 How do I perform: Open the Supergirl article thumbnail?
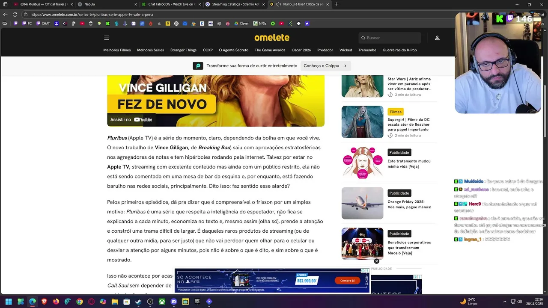[362, 122]
